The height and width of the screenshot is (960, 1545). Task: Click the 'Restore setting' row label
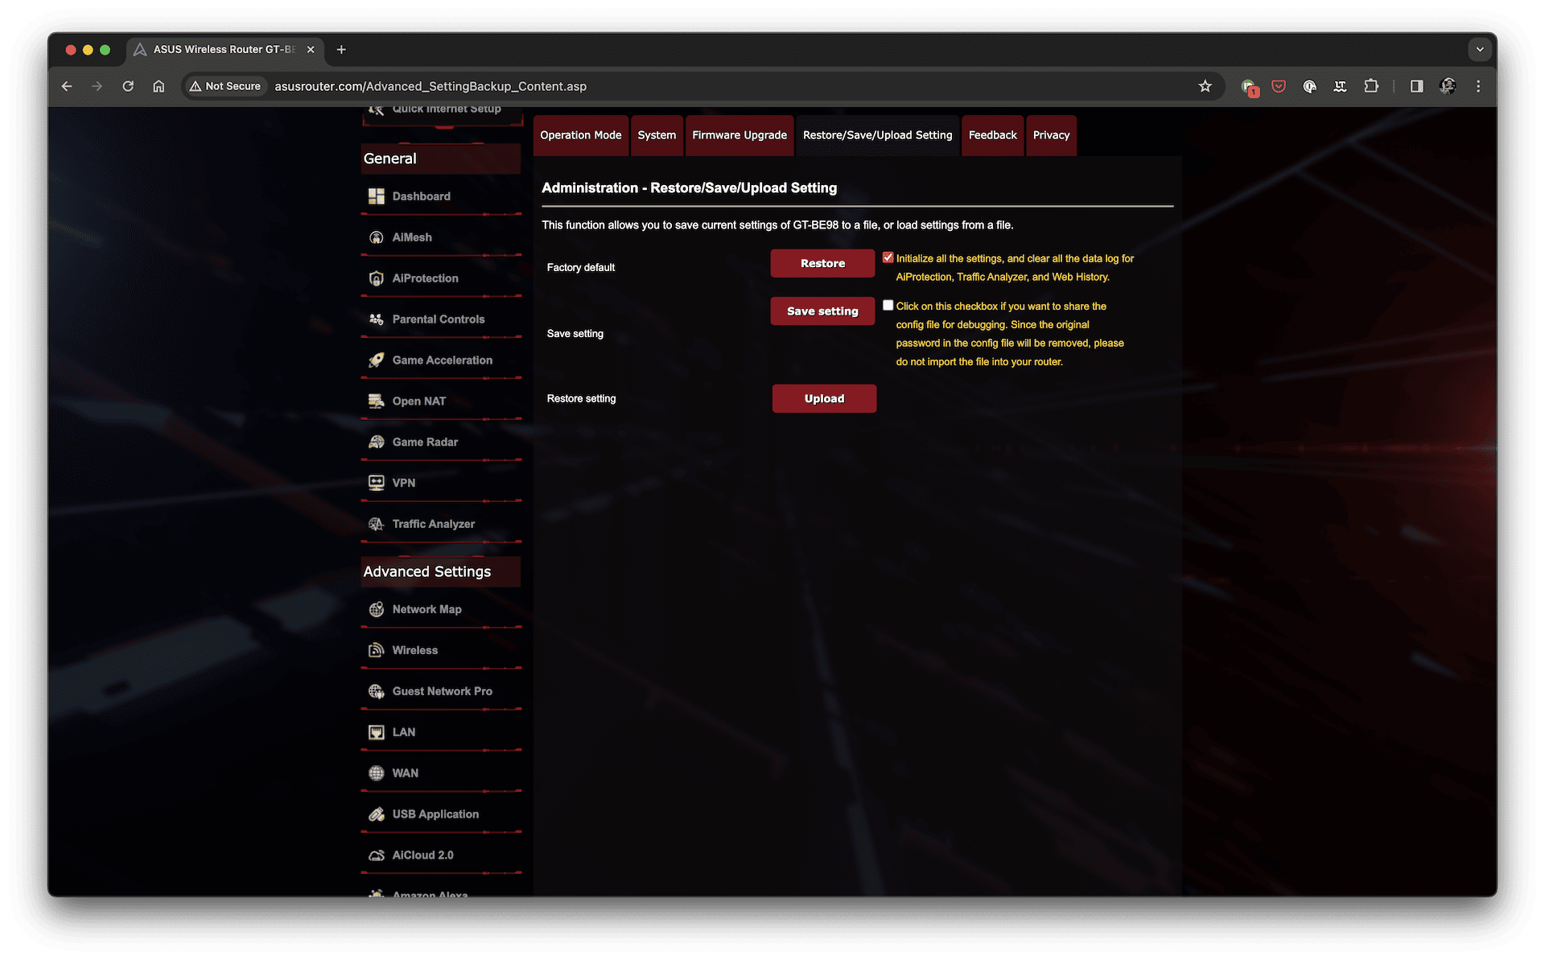581,398
